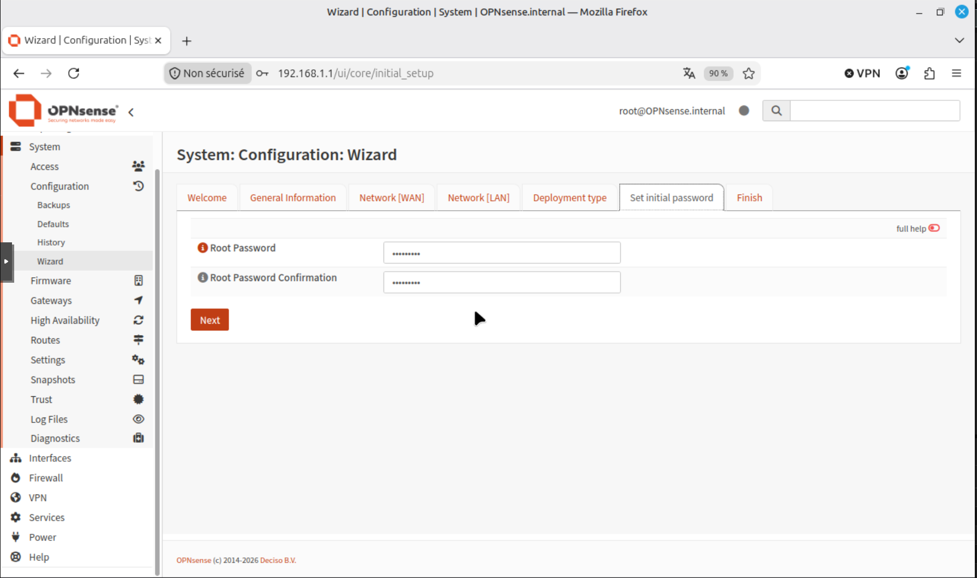
Task: Click the Firewall flame icon
Action: (x=16, y=478)
